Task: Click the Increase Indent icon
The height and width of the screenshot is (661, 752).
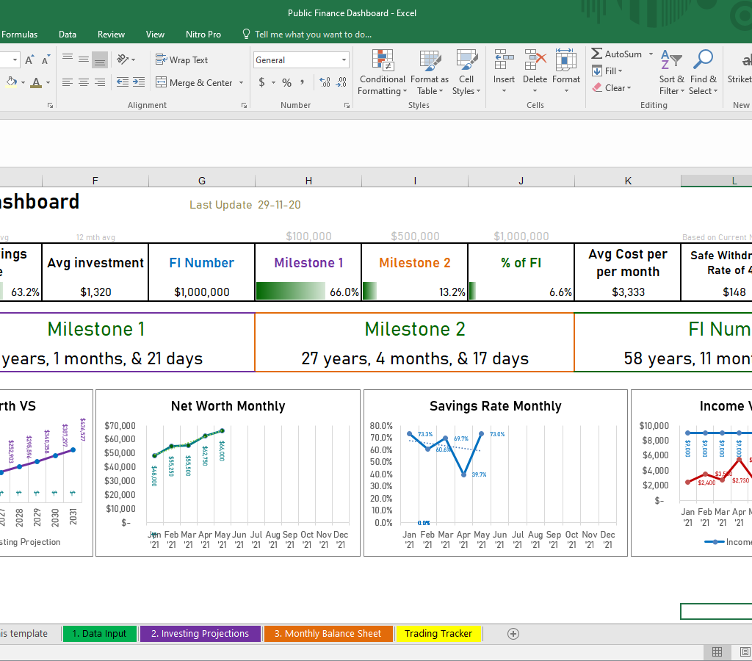Action: point(138,83)
